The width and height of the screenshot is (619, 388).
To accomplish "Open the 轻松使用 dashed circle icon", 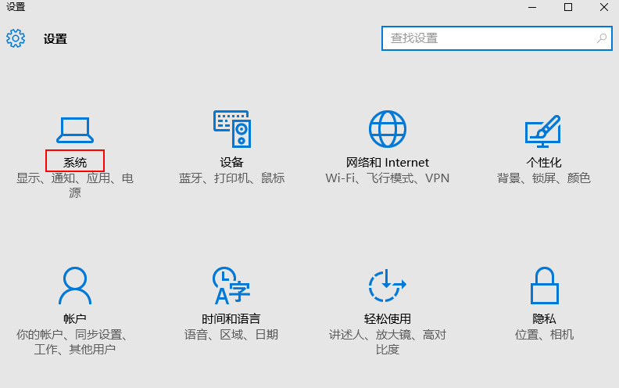I will pyautogui.click(x=388, y=286).
